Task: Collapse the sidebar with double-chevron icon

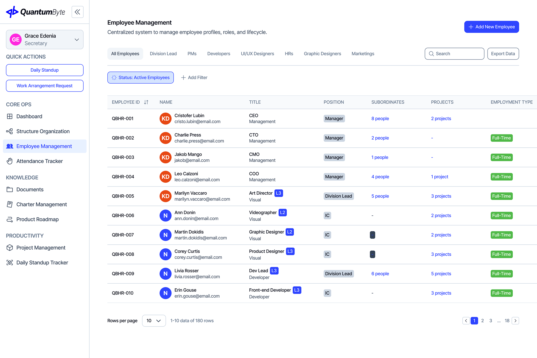Action: [x=77, y=12]
